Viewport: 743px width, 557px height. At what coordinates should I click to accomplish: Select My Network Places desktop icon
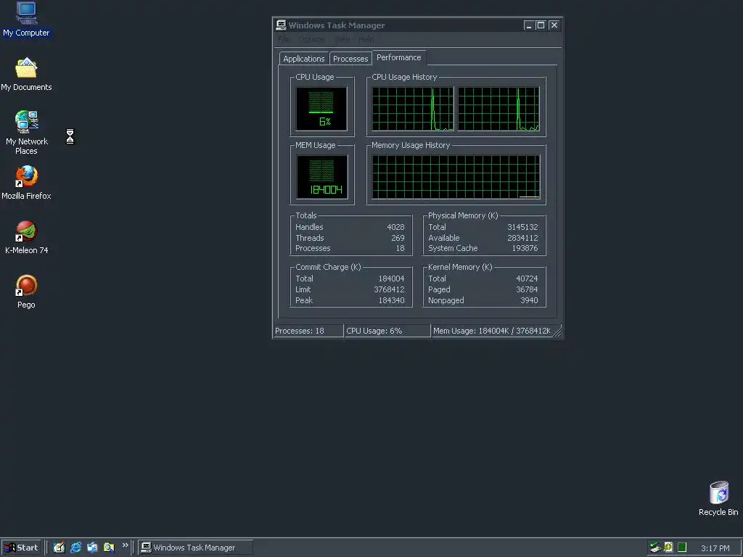[26, 133]
